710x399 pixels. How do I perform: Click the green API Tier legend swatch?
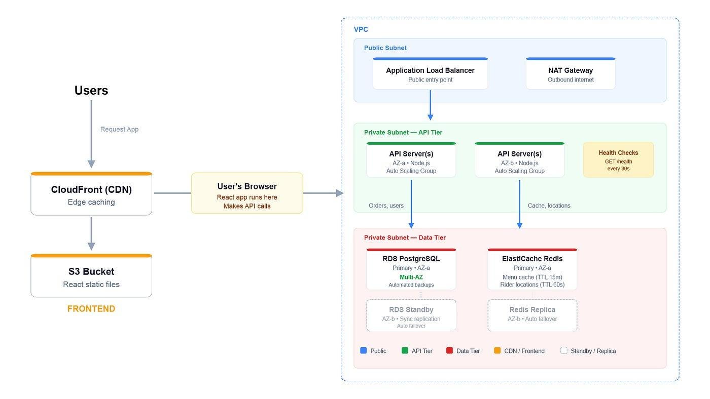point(405,350)
